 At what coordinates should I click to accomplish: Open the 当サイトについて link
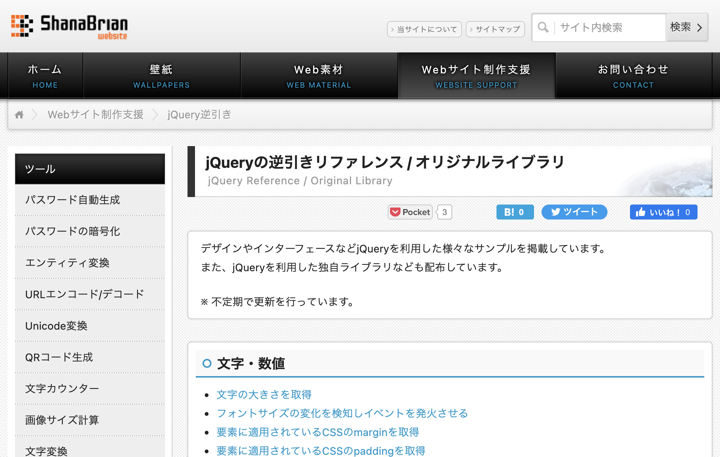click(x=424, y=29)
